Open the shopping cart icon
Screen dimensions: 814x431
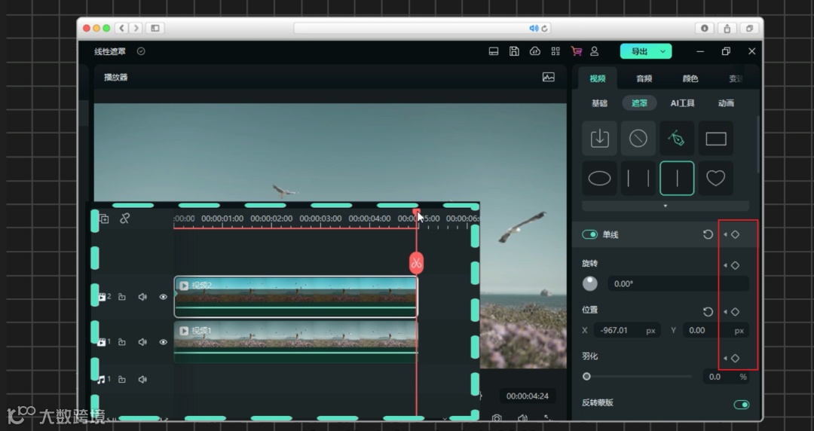point(577,51)
